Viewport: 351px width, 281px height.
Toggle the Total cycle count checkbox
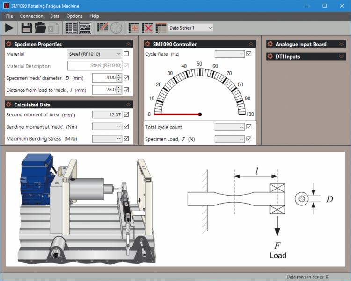[249, 127]
